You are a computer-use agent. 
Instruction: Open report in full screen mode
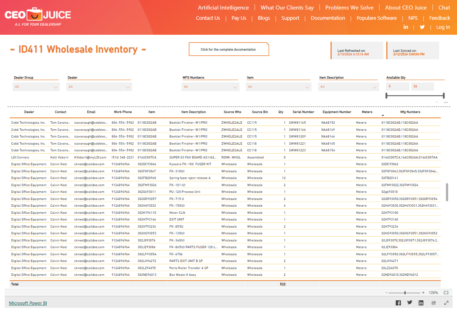click(x=446, y=303)
